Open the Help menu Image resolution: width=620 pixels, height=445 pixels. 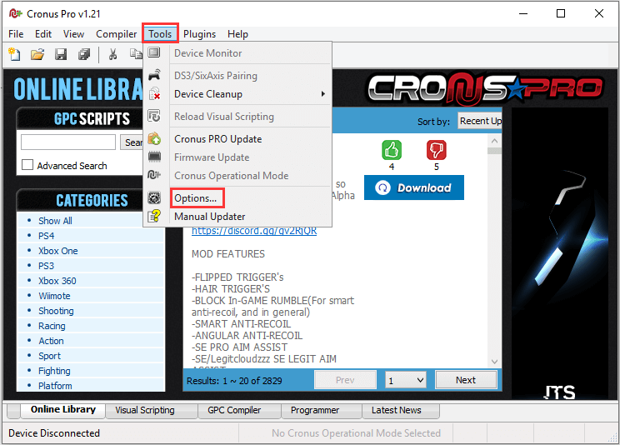(237, 34)
